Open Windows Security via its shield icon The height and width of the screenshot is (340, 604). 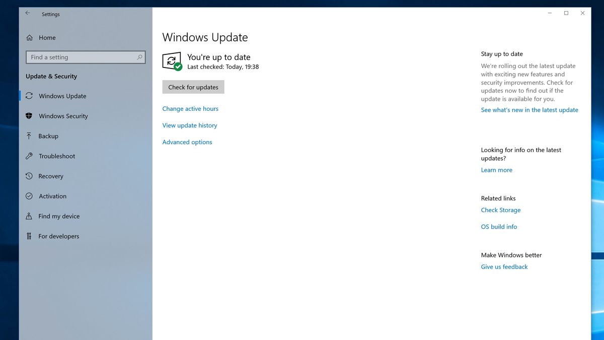(x=30, y=116)
